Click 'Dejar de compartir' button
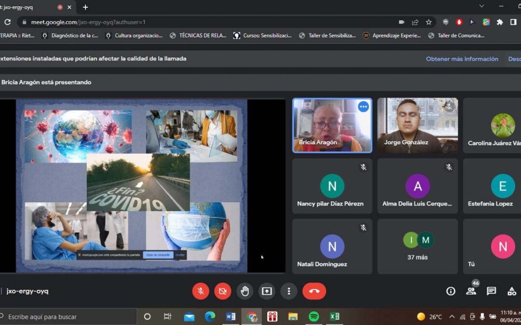This screenshot has width=521, height=325. 158,255
